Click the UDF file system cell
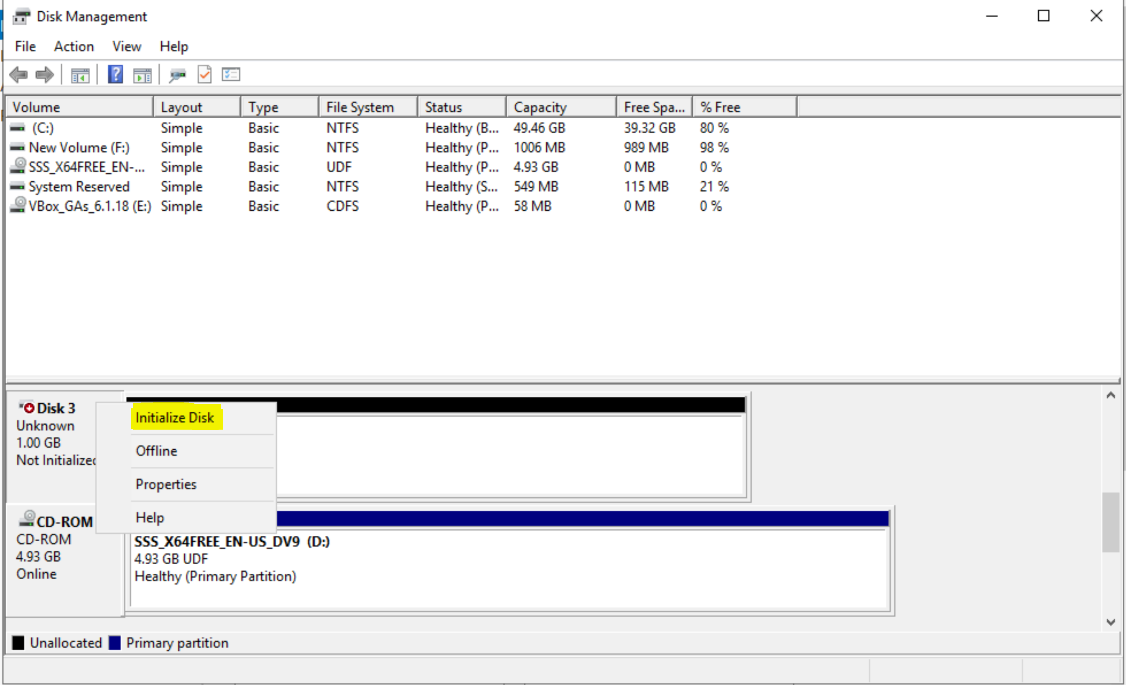The image size is (1126, 685). point(339,167)
